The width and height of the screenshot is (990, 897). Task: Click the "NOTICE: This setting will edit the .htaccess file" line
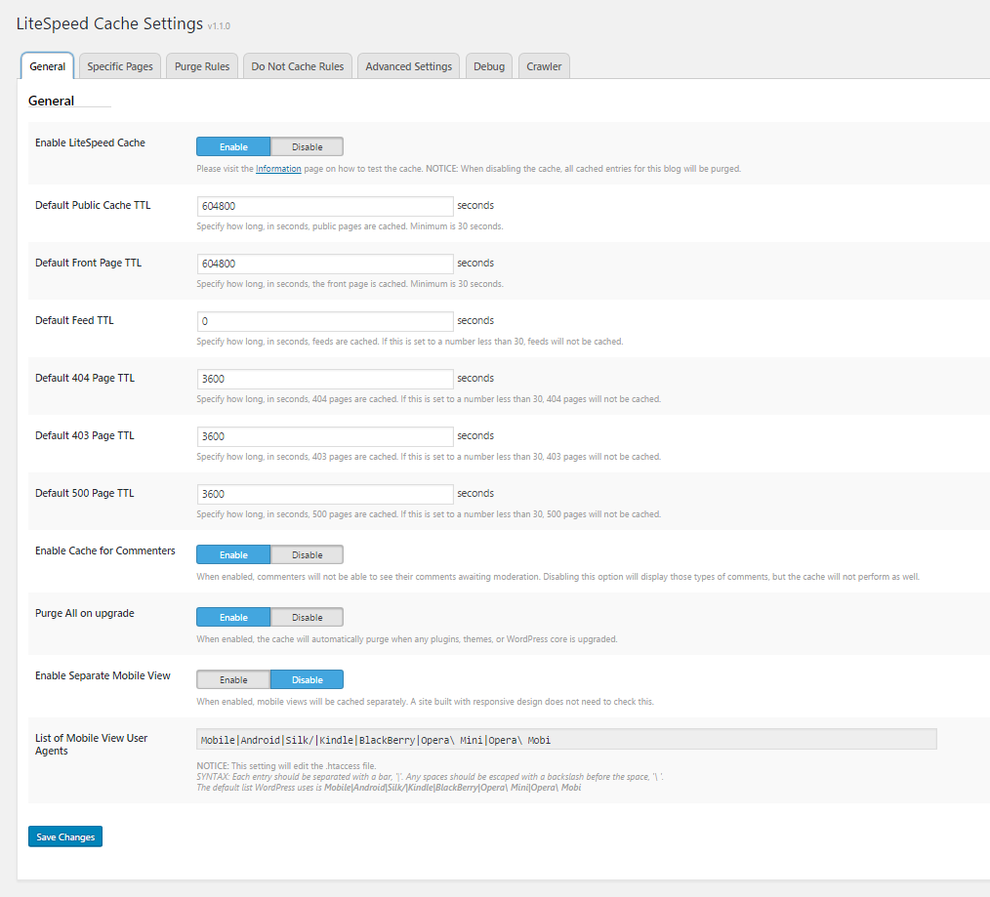click(286, 765)
